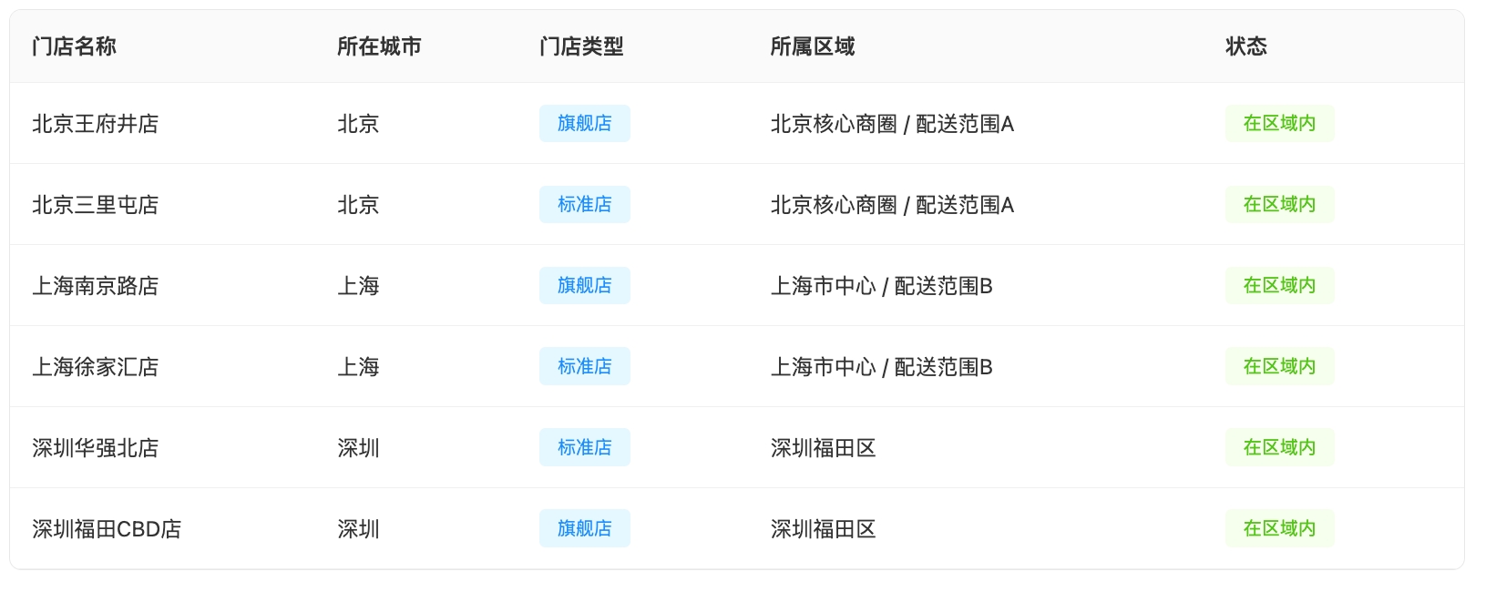Click 在区域内 status for 北京王府井店
This screenshot has width=1496, height=592.
pyautogui.click(x=1279, y=124)
